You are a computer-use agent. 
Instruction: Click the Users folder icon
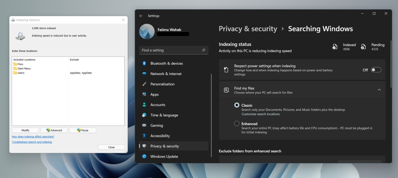coord(15,73)
